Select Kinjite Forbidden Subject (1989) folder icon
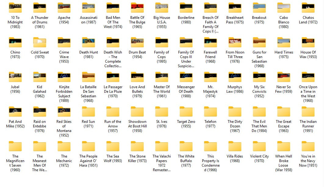This screenshot has width=324, height=187. tap(64, 77)
